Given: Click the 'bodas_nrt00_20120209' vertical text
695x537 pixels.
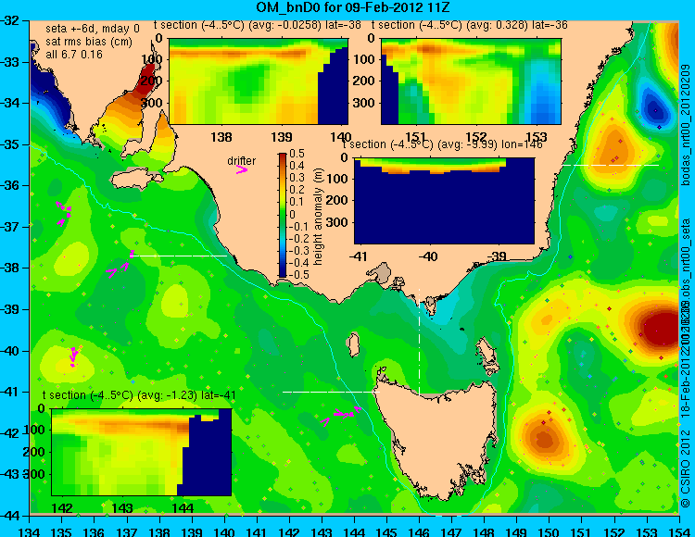Looking at the screenshot, I should 686,125.
